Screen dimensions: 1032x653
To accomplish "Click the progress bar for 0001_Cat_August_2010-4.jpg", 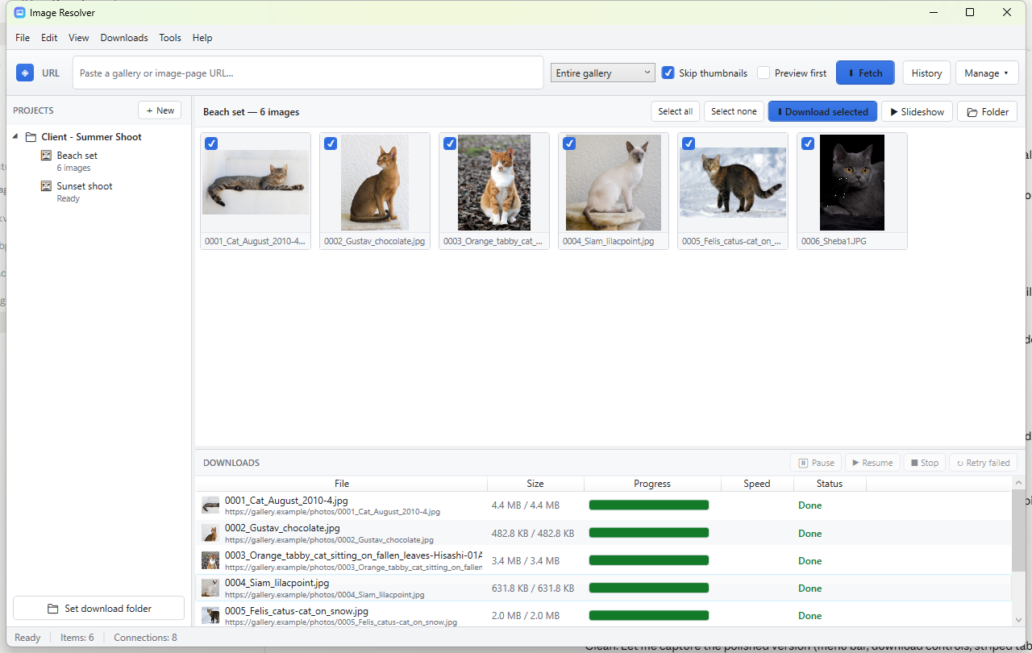I will 649,505.
